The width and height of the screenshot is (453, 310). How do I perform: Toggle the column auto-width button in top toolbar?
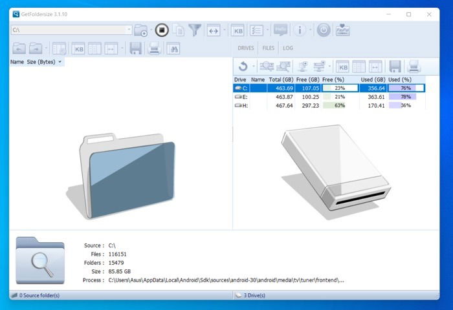click(x=214, y=30)
